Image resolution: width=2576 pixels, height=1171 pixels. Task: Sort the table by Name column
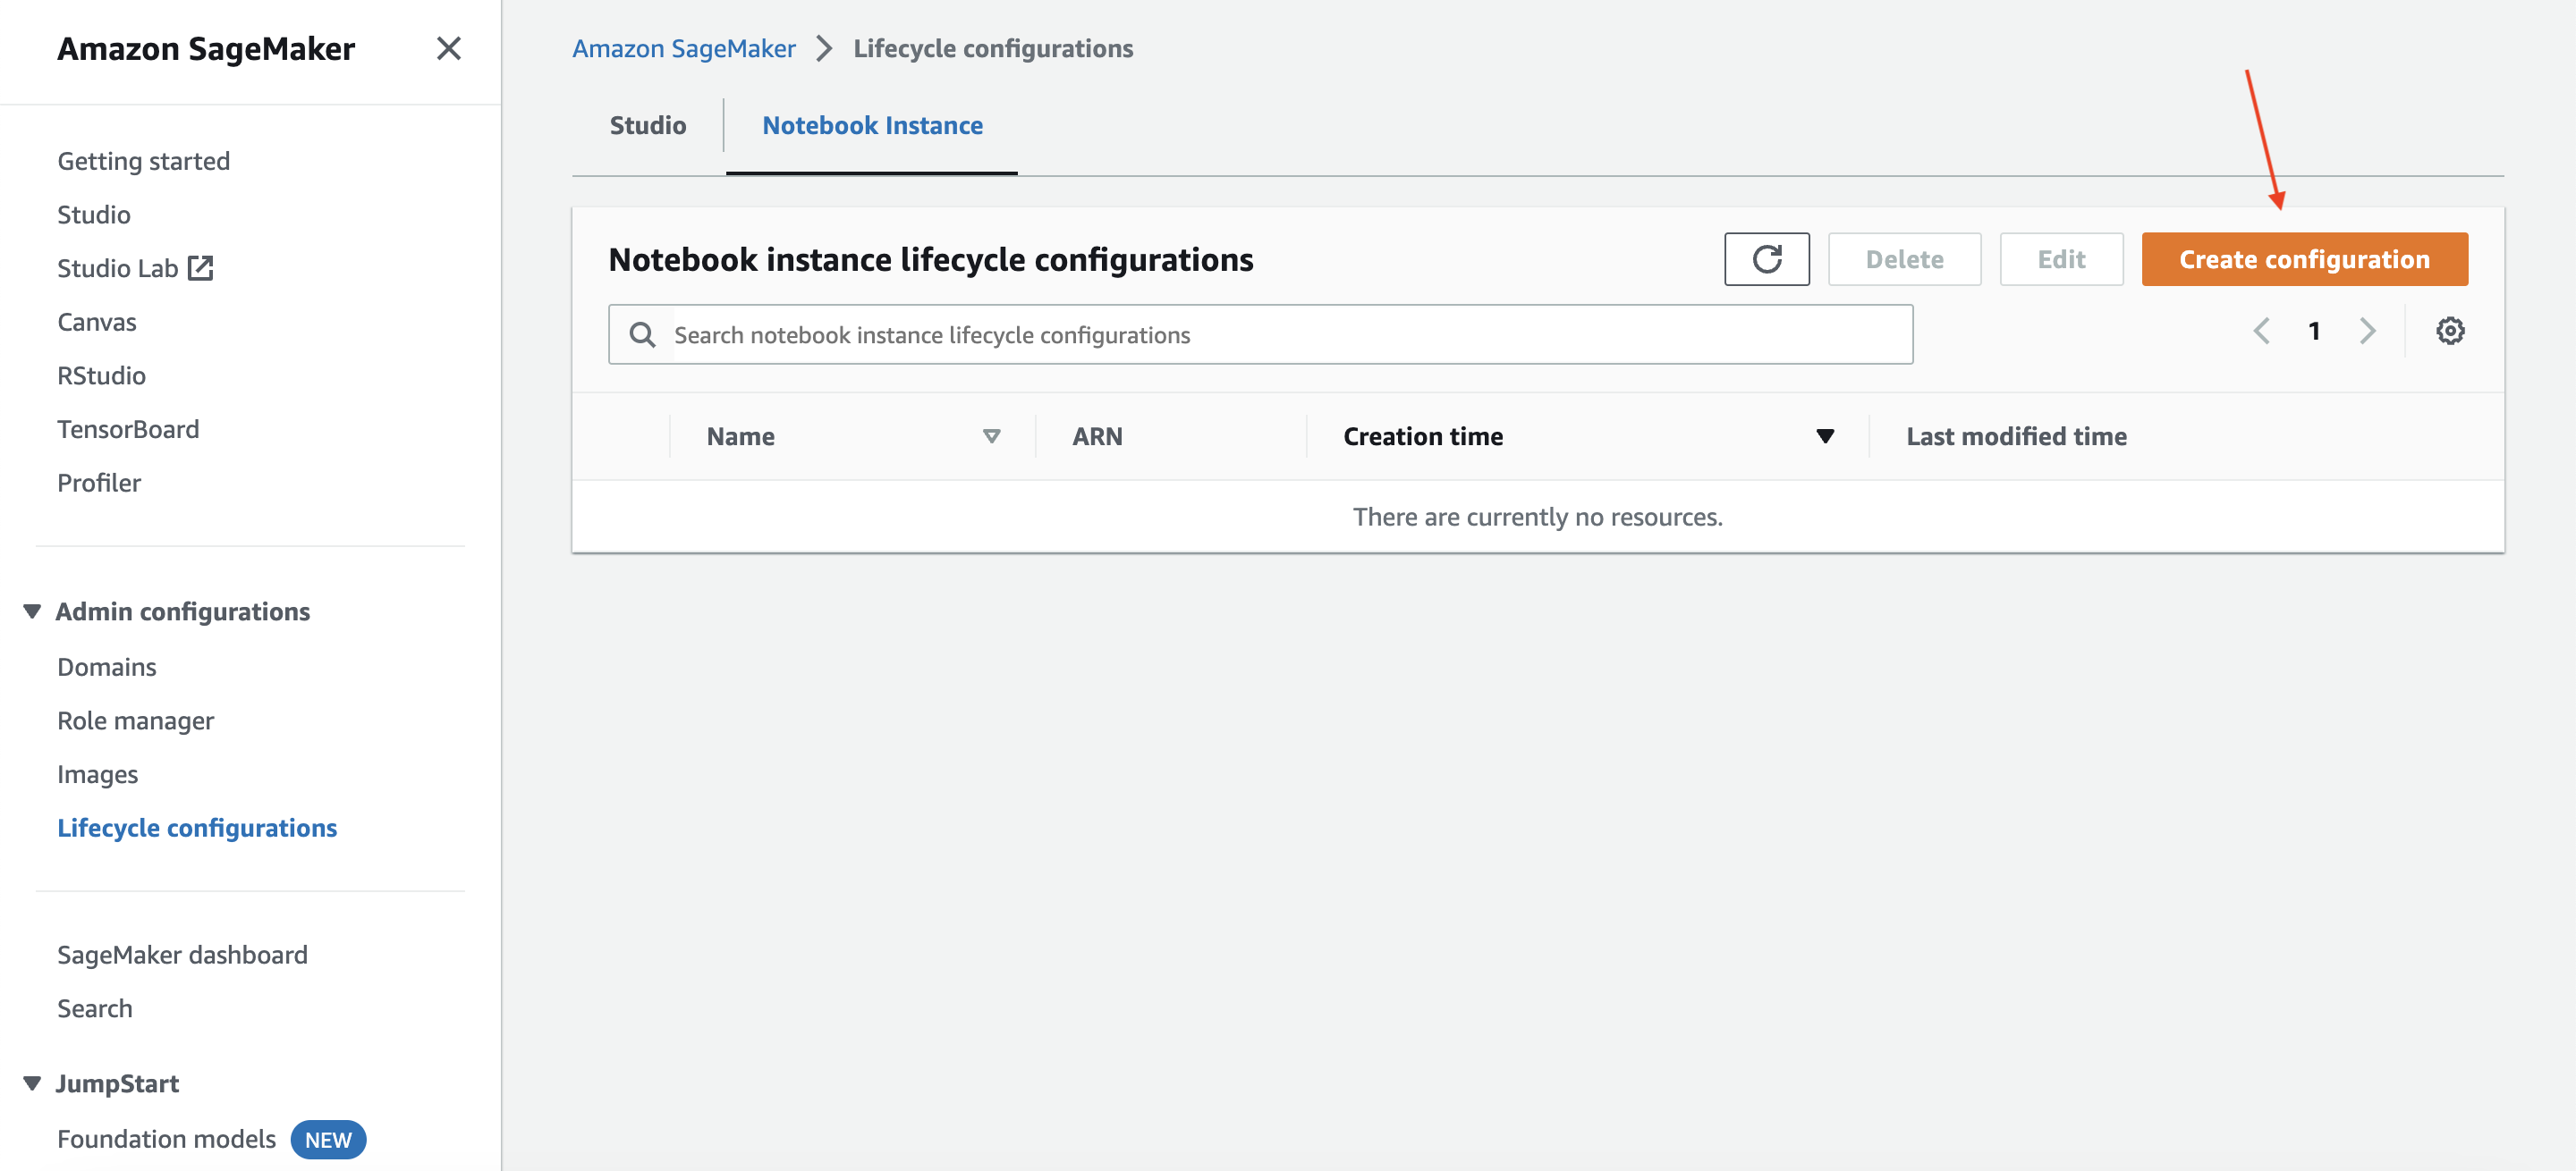click(x=991, y=435)
